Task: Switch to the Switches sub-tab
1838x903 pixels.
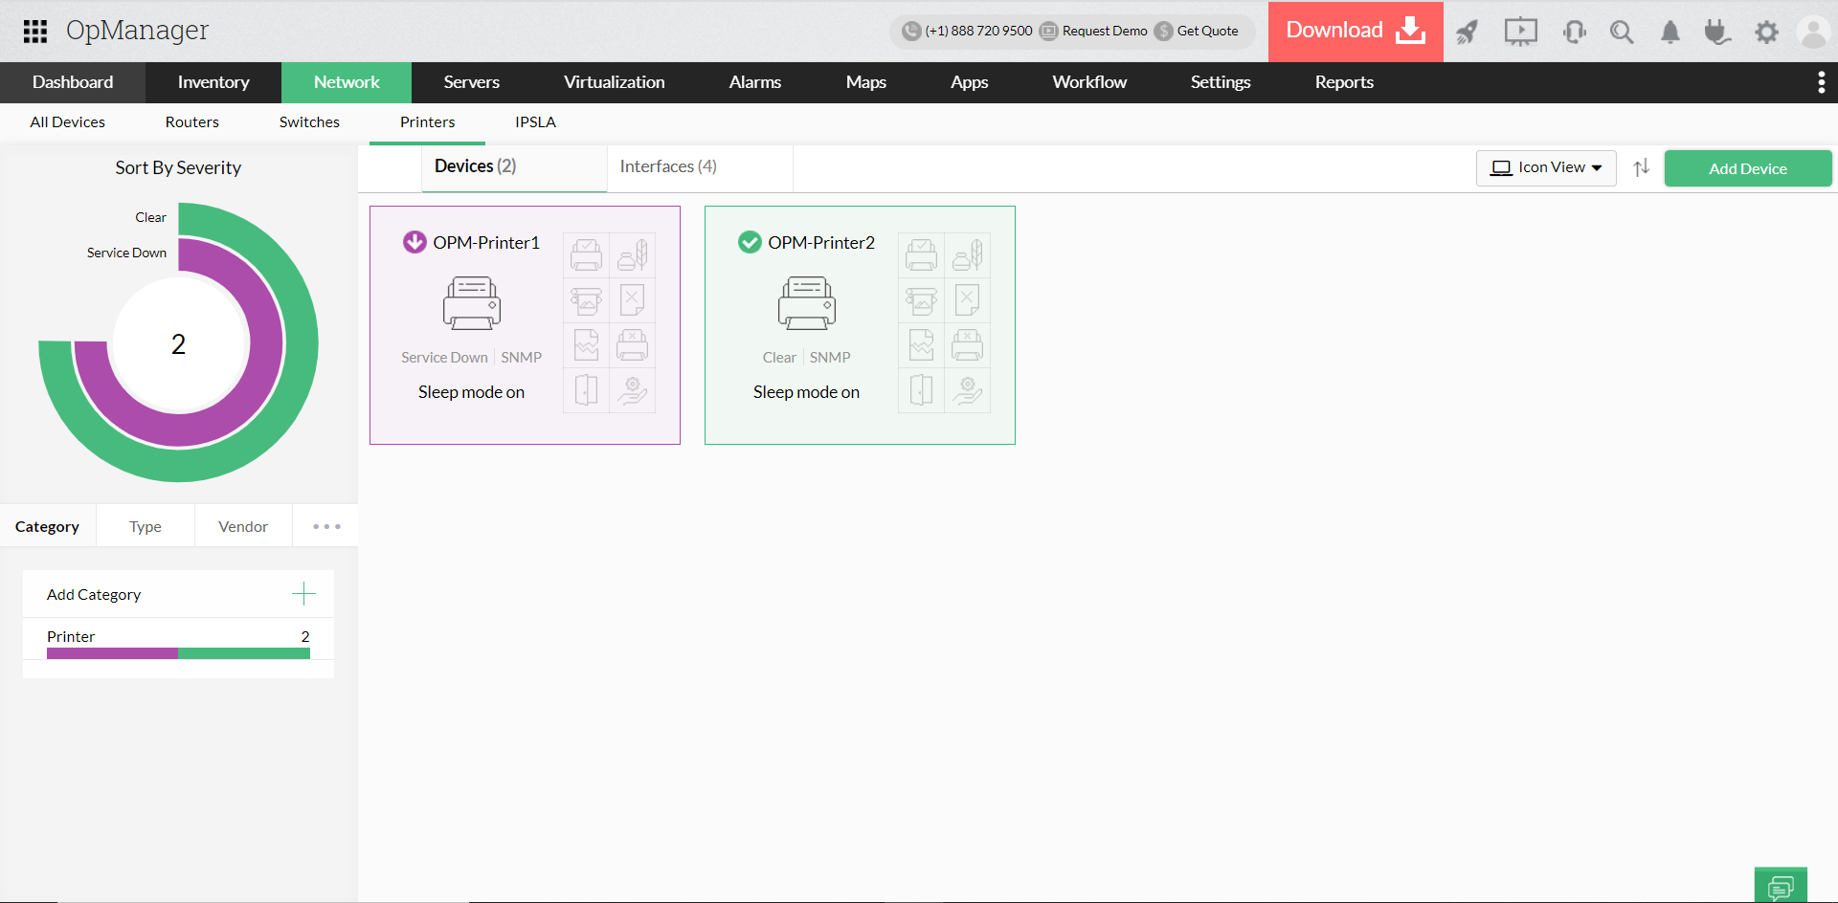Action: [x=309, y=122]
